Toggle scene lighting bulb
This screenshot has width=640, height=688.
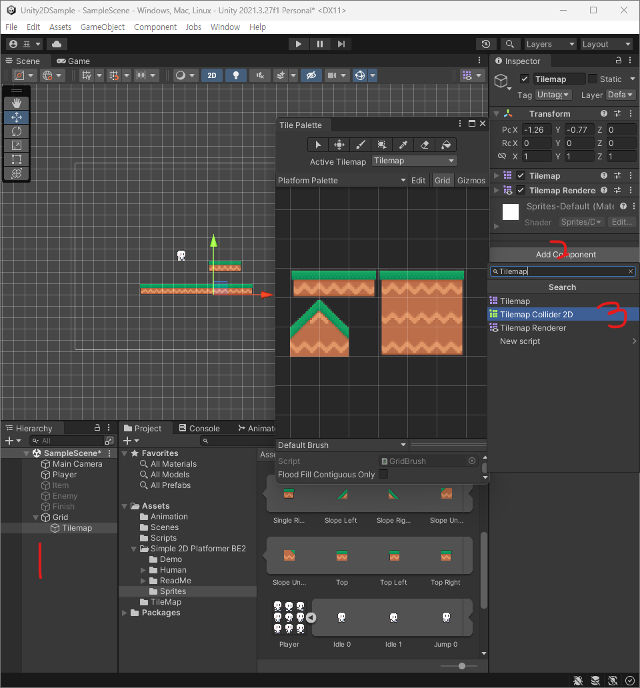click(x=235, y=75)
